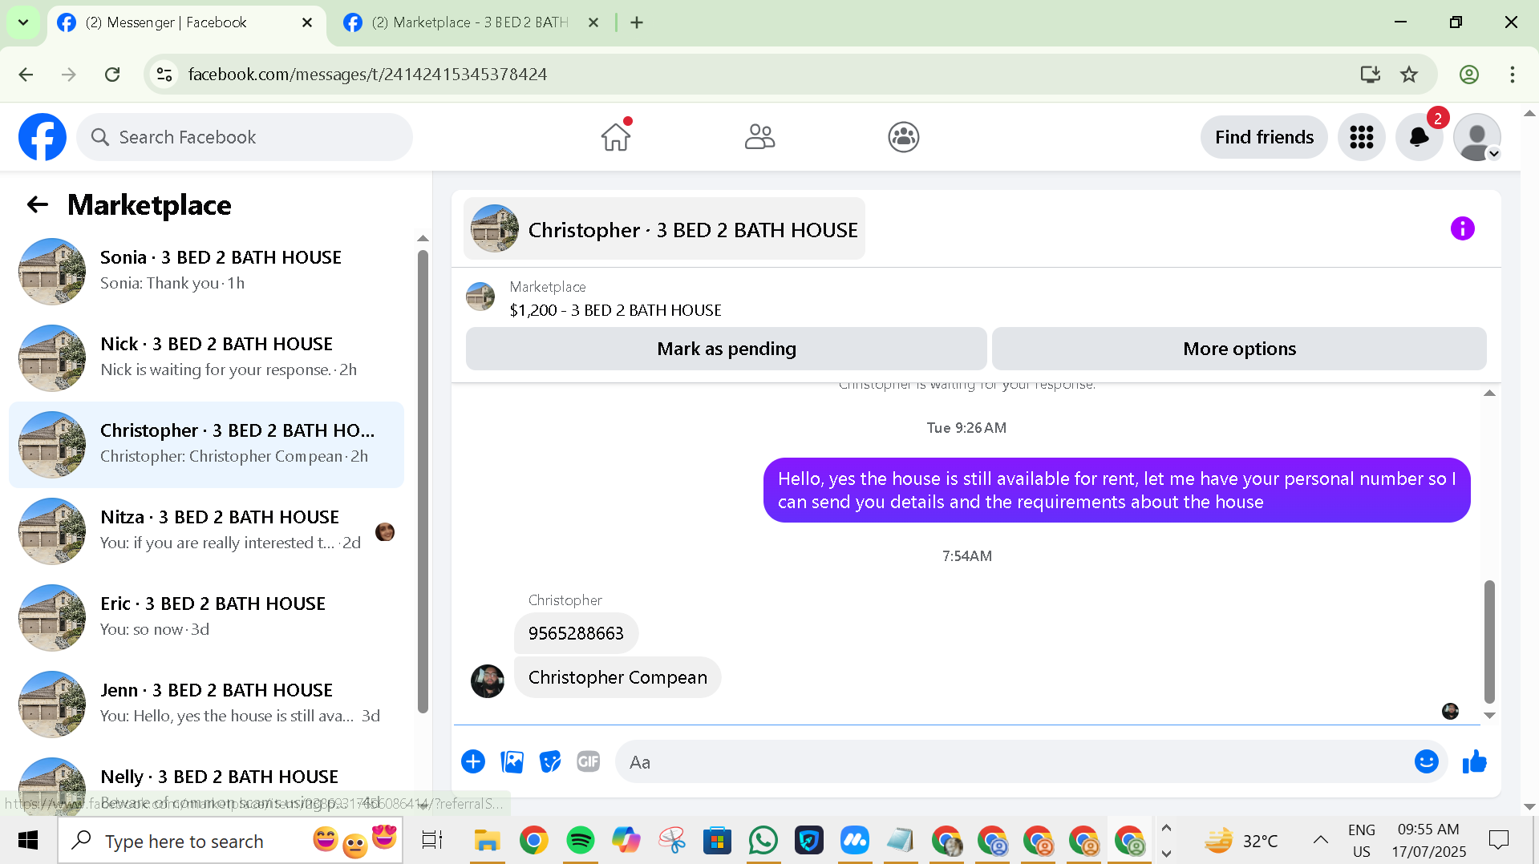The height and width of the screenshot is (864, 1539).
Task: Click the Windows taskbar search box
Action: (x=231, y=840)
